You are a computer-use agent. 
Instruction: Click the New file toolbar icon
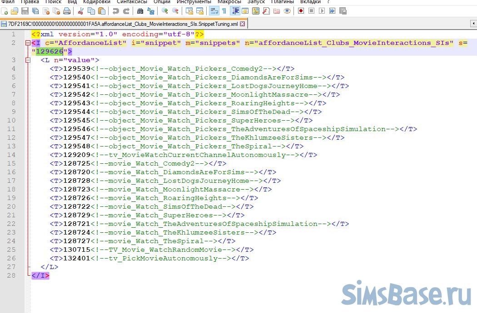pyautogui.click(x=5, y=10)
